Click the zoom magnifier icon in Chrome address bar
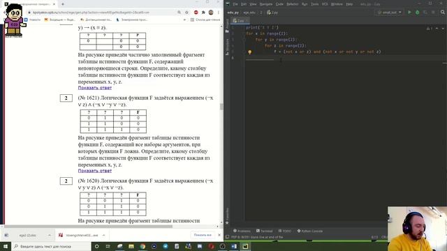Image resolution: width=447 pixels, height=251 pixels. tap(179, 13)
